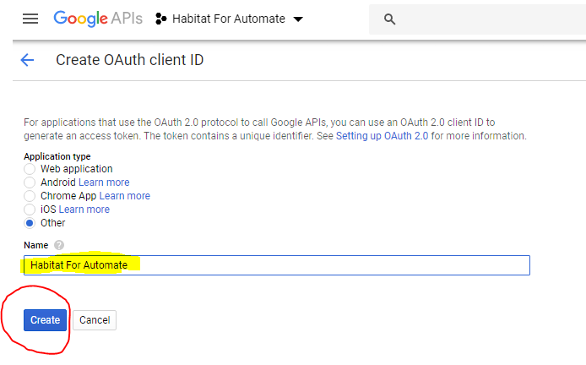
Task: Open Learn more link beside Android
Action: point(104,182)
